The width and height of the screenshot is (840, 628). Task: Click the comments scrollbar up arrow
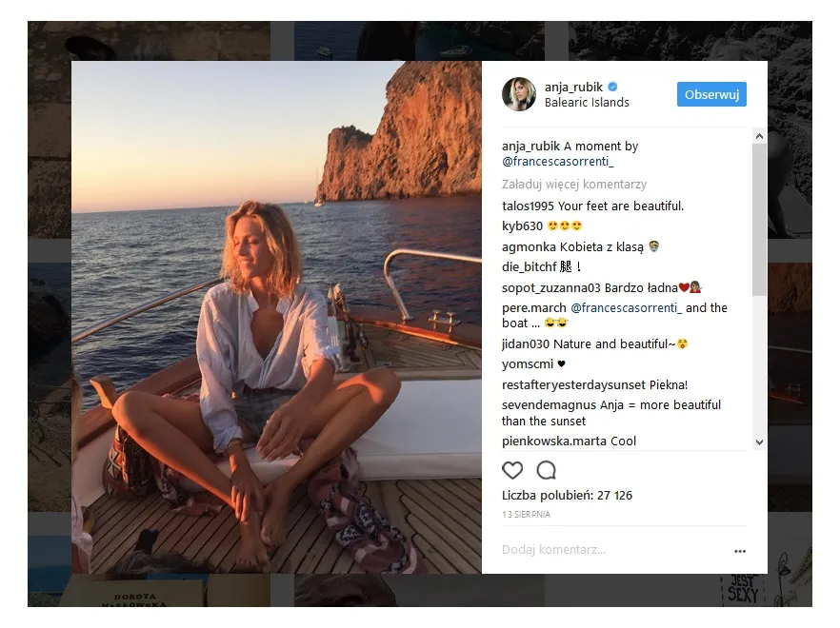tap(759, 135)
